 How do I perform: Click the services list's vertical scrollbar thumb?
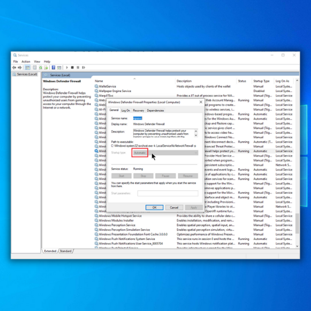coord(297,223)
